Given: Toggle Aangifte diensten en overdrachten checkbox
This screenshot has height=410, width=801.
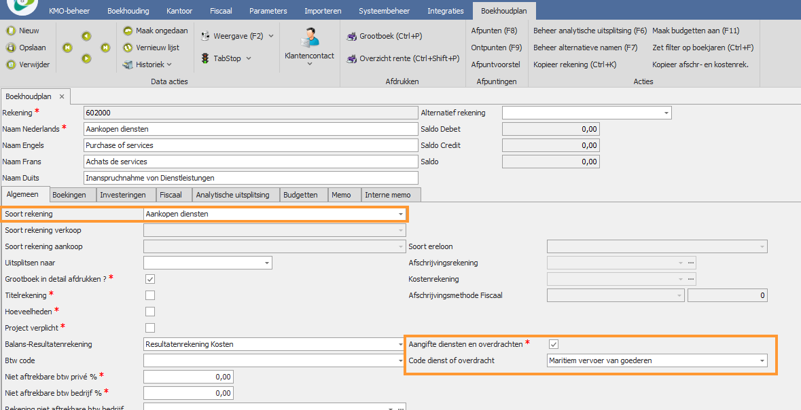Looking at the screenshot, I should coord(553,345).
